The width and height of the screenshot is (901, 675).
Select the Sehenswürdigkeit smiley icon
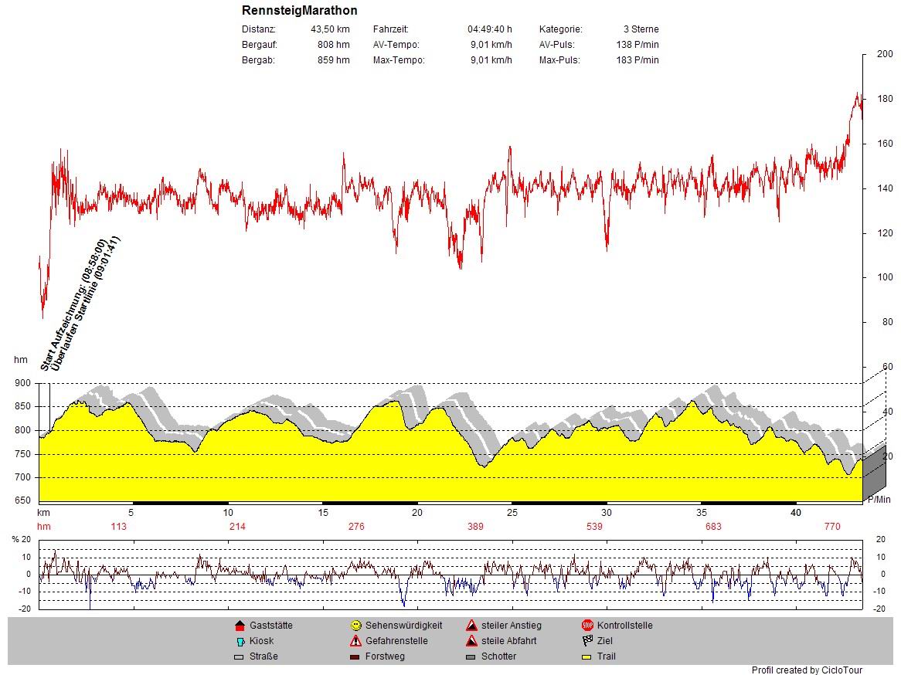355,626
